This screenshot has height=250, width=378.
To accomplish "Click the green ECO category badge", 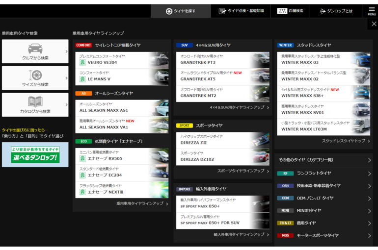I will 83,141.
